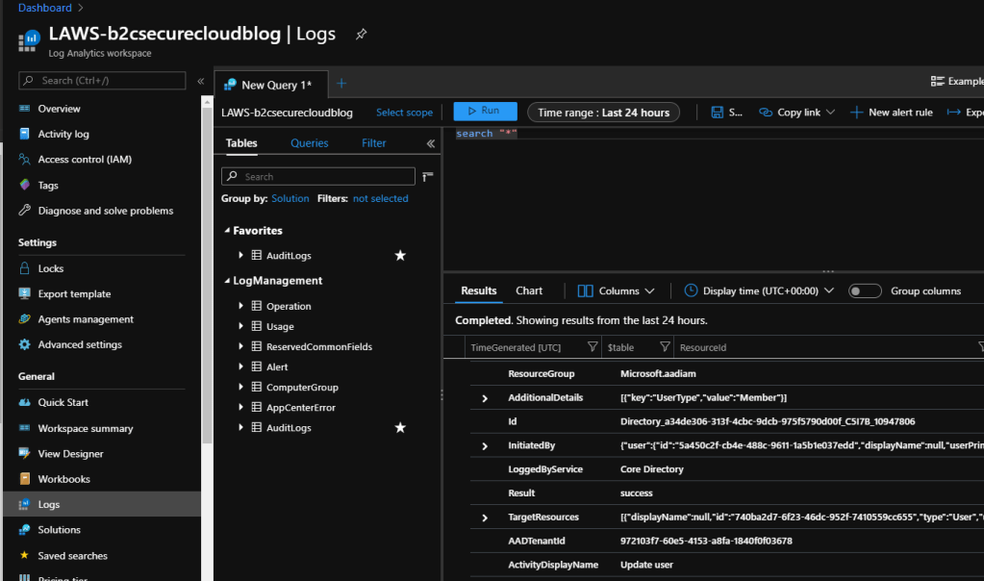The height and width of the screenshot is (581, 984).
Task: Run the query
Action: (x=485, y=112)
